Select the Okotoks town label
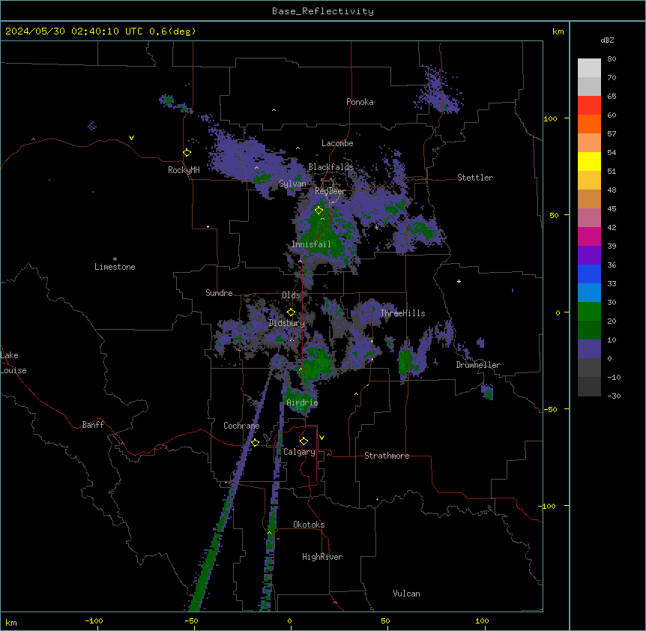The image size is (646, 631). [309, 525]
